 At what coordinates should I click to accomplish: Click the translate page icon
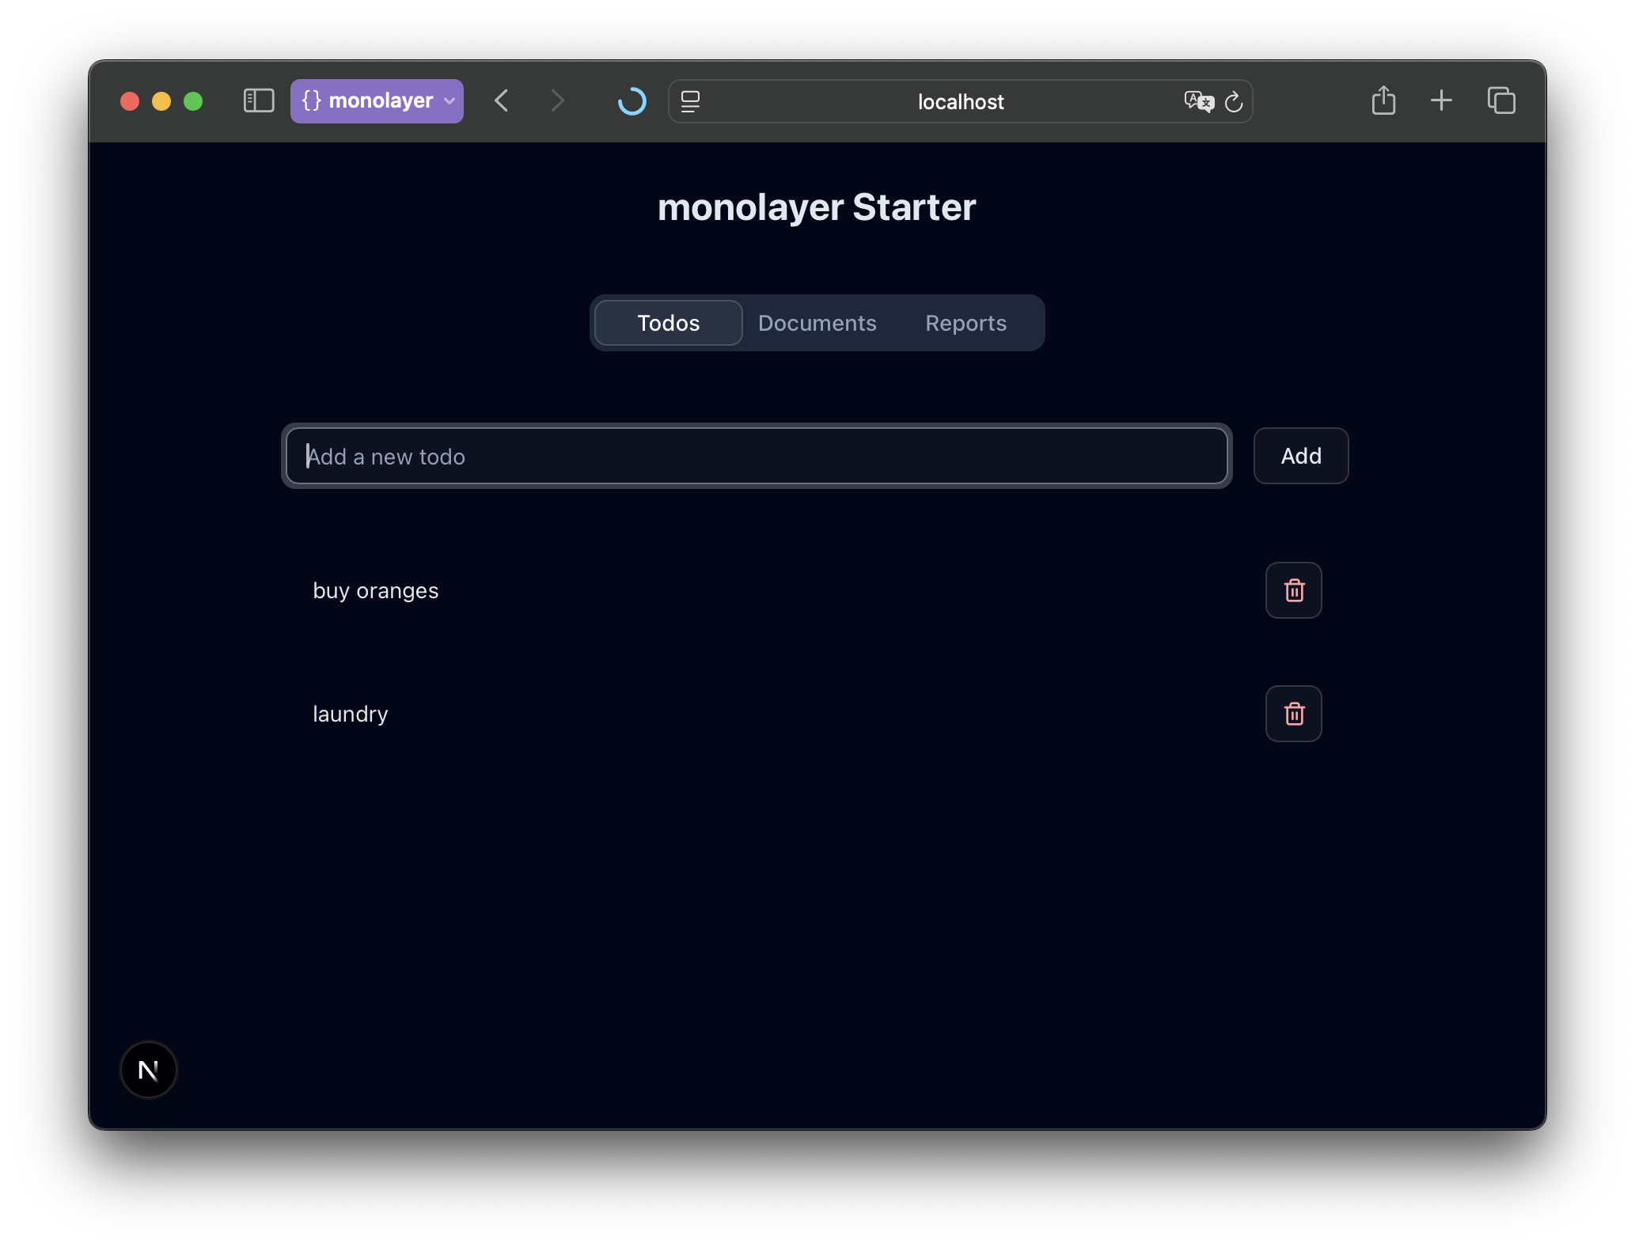[1198, 101]
